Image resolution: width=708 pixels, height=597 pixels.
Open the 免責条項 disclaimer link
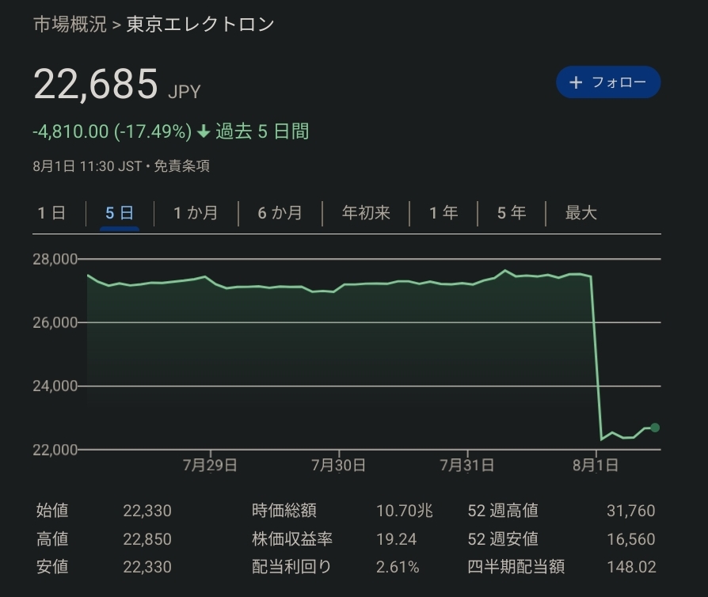click(182, 166)
